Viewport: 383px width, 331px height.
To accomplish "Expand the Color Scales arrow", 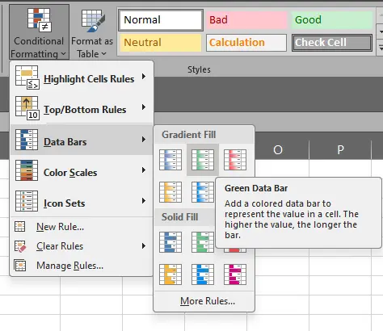I will click(144, 170).
